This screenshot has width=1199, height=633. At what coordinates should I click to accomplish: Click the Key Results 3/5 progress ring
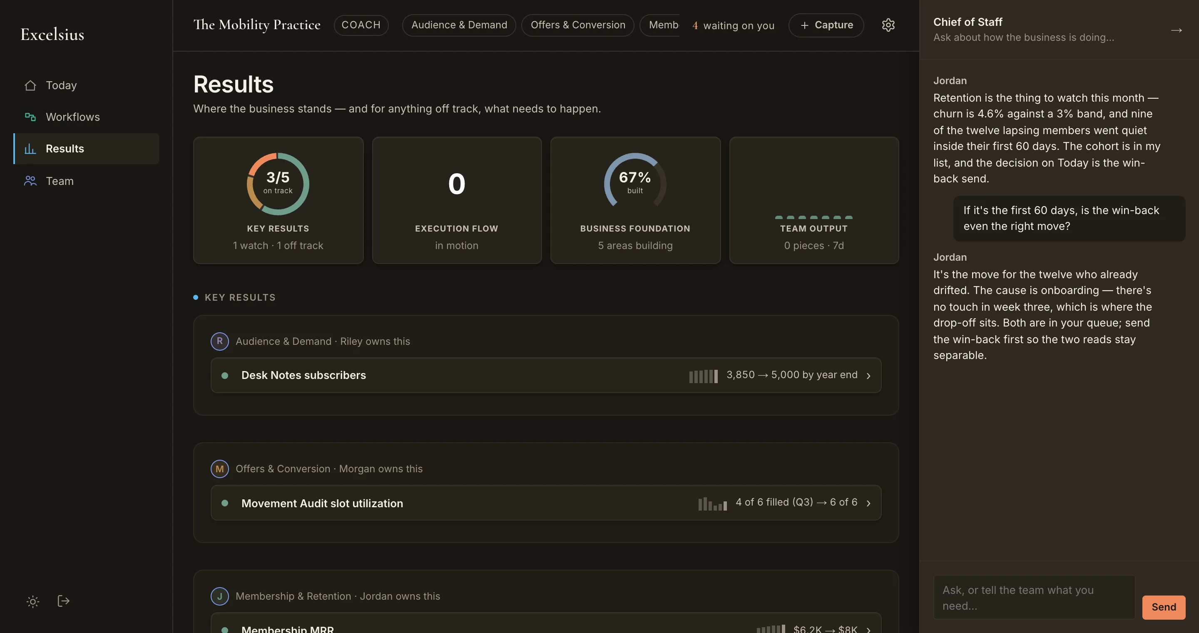click(278, 184)
